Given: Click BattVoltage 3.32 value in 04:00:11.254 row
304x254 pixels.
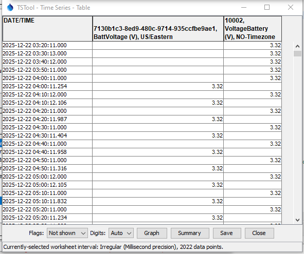Looking at the screenshot, I should coord(158,87).
